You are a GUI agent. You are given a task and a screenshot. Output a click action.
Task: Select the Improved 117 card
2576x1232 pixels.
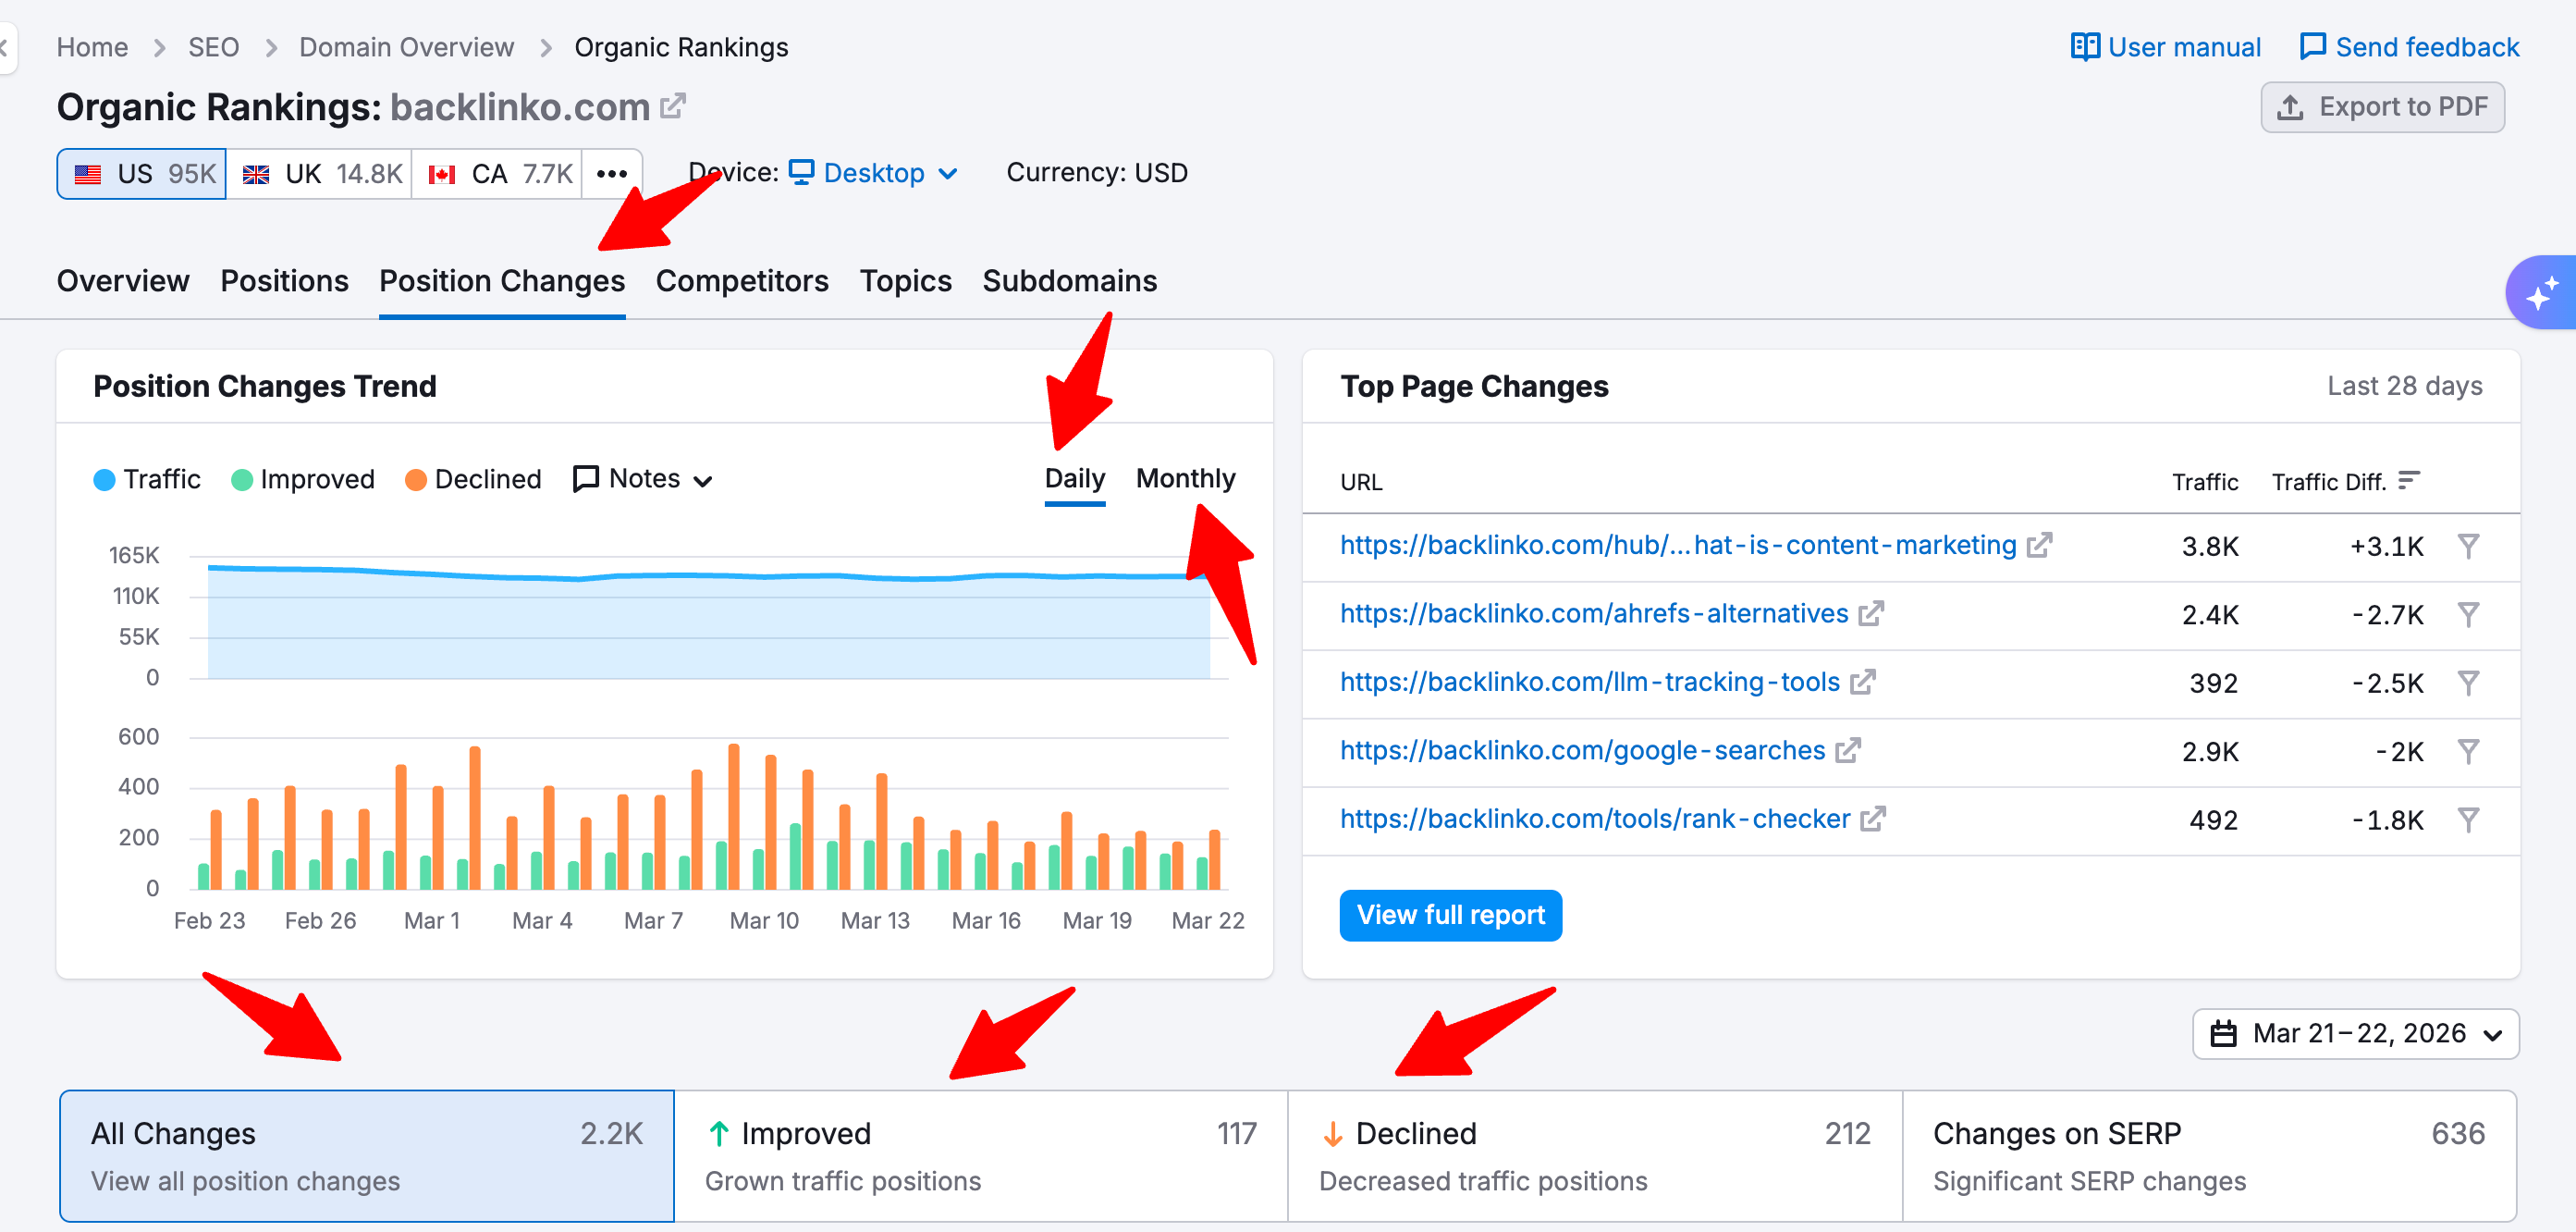(981, 1156)
